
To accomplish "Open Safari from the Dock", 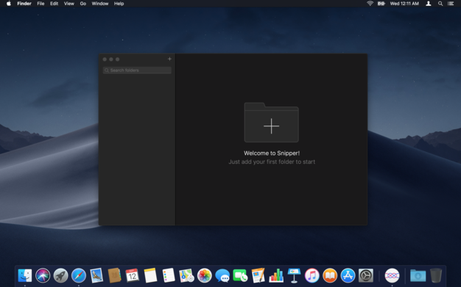I will [79, 275].
